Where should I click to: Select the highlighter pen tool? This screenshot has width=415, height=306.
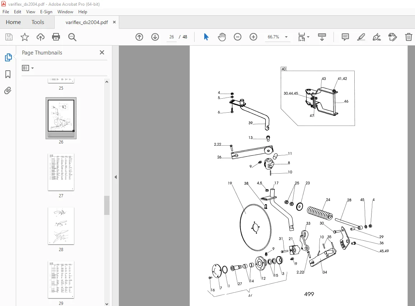pos(361,37)
